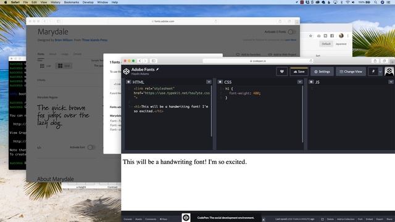Click HTML editor vertical scrollbar
Screen dimensions: 395x222
(211, 112)
